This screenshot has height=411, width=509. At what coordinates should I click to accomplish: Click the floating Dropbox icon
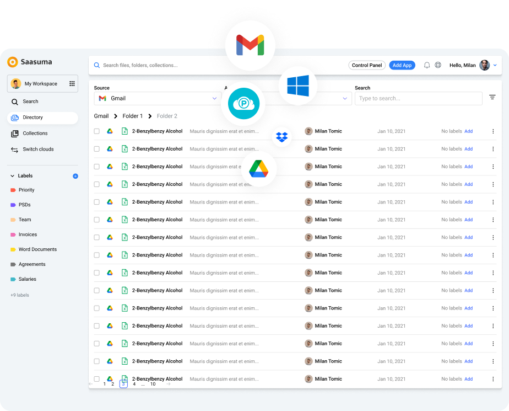282,137
